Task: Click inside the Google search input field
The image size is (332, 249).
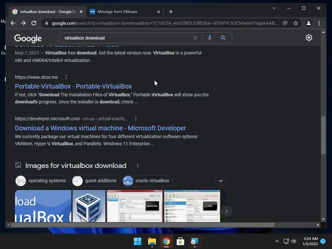Action: tap(127, 38)
